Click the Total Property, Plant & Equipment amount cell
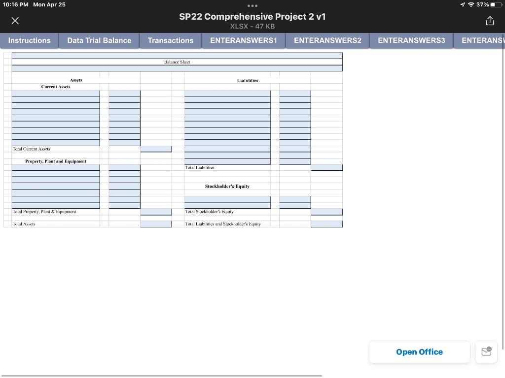The image size is (505, 378). (156, 212)
